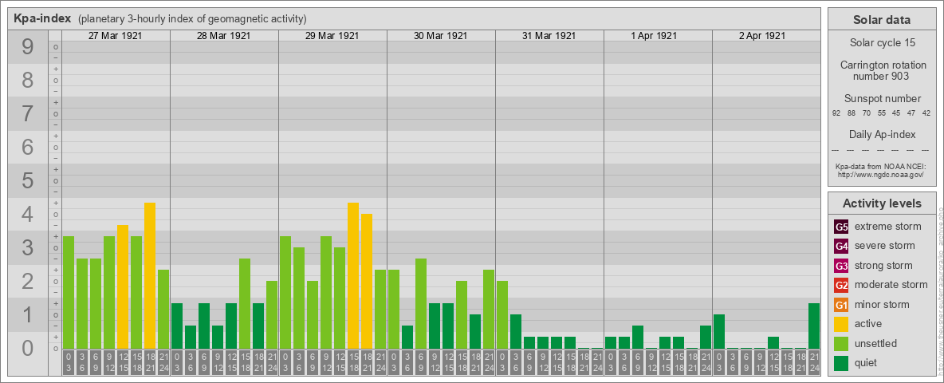This screenshot has height=383, width=944.
Task: Click the G5 extreme storm badge
Action: 841,227
